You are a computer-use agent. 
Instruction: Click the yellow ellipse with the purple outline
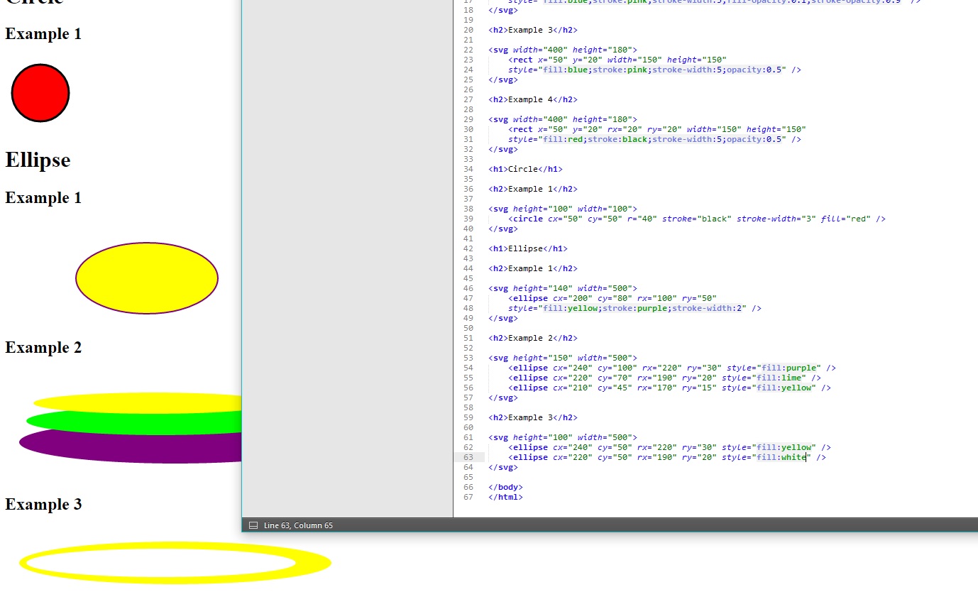pyautogui.click(x=147, y=278)
